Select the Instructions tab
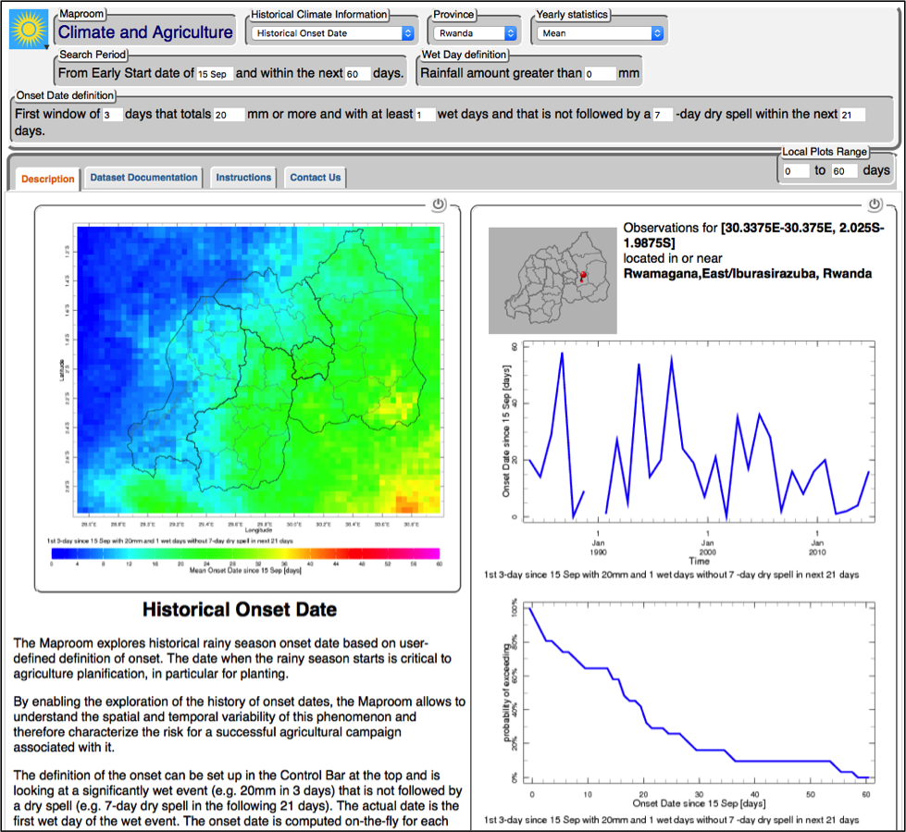The image size is (906, 832). [243, 178]
